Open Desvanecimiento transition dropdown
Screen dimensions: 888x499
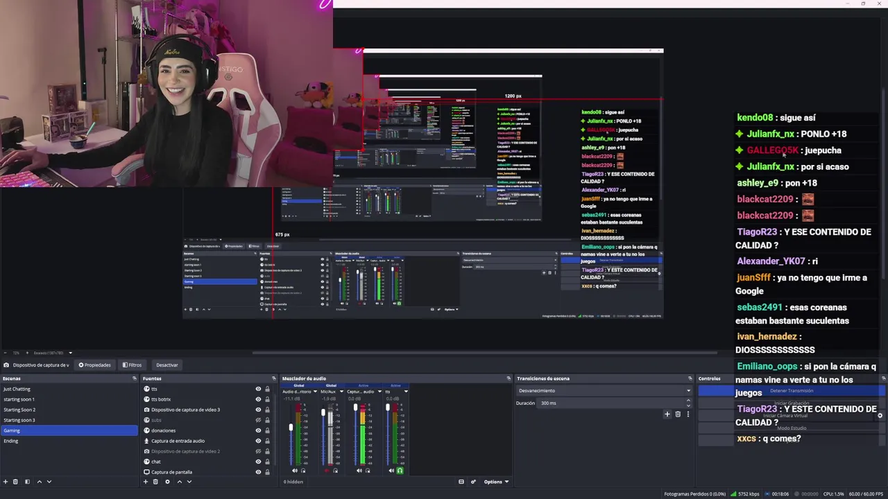pos(604,390)
